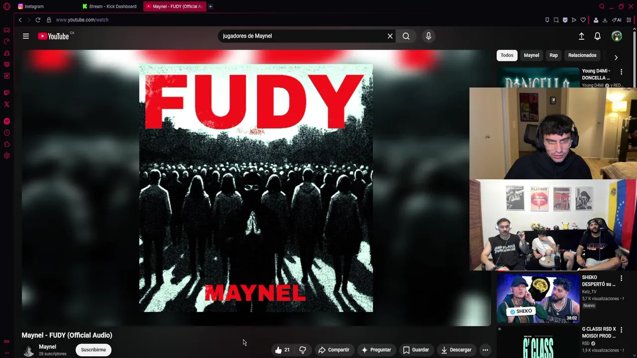The height and width of the screenshot is (358, 637).
Task: Dislike the video with thumbs down
Action: pyautogui.click(x=303, y=350)
